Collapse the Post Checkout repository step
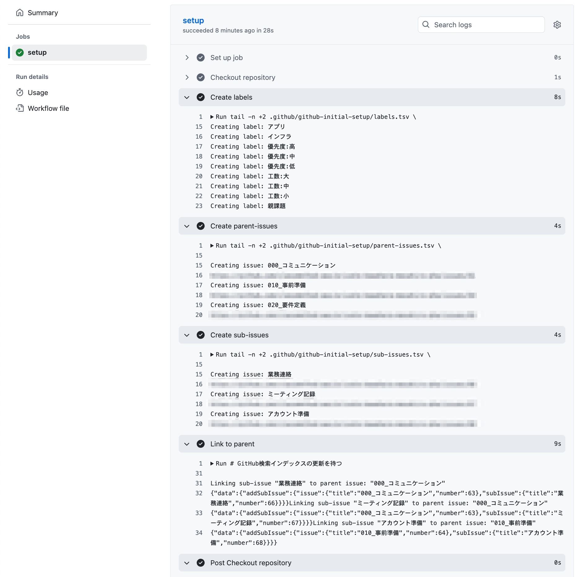The image size is (583, 577). [x=187, y=563]
